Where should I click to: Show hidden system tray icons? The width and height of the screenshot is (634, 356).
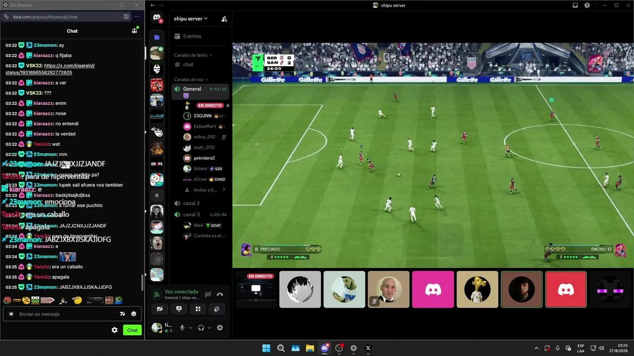536,348
